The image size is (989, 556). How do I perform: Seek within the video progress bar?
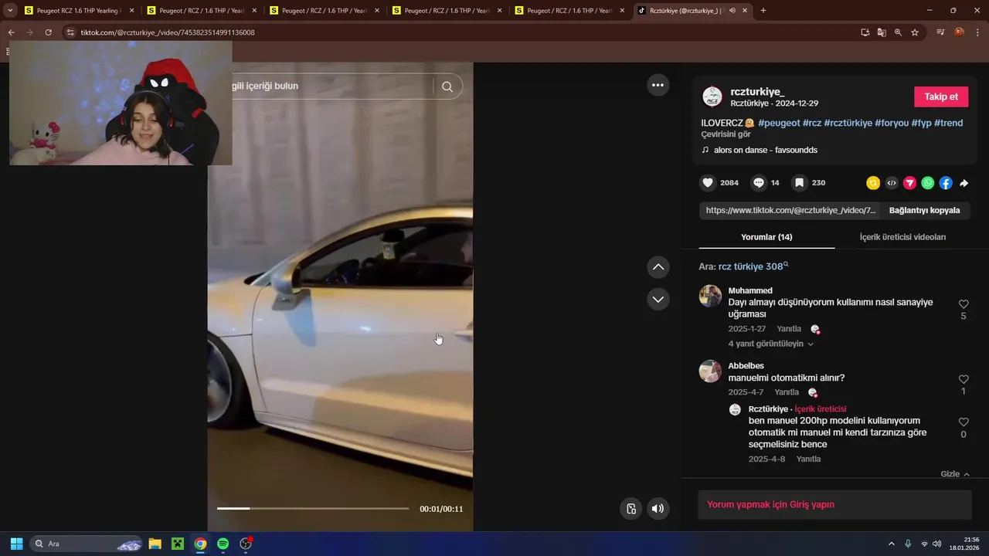[313, 508]
